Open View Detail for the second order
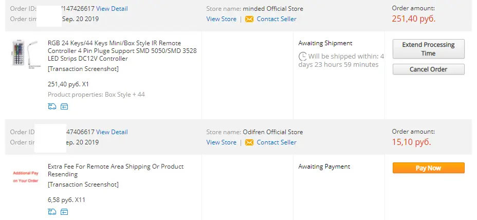477x220 pixels. pyautogui.click(x=112, y=132)
